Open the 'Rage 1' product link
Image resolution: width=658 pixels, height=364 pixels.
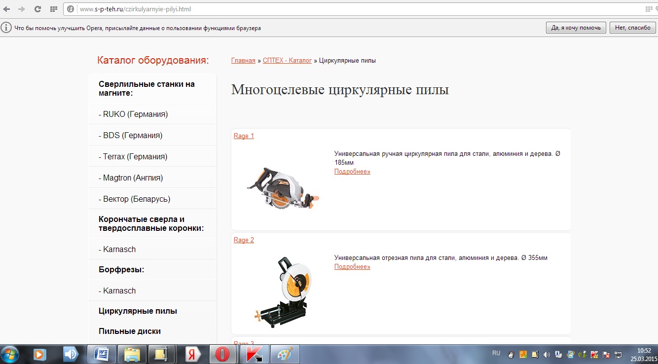(x=244, y=136)
